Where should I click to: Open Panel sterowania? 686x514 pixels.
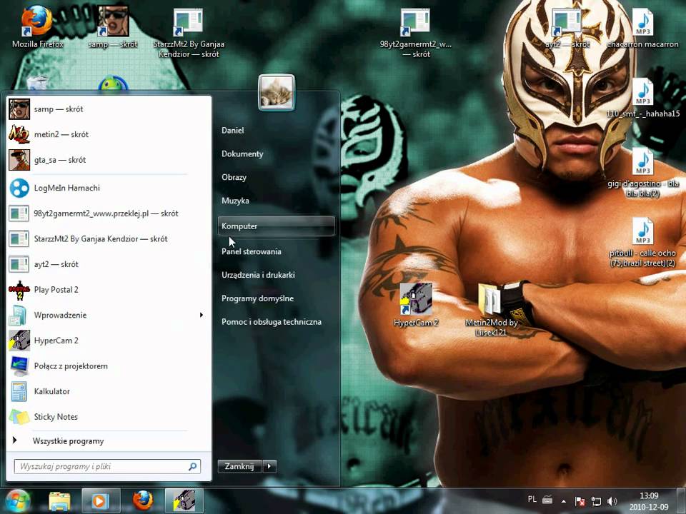pos(277,251)
